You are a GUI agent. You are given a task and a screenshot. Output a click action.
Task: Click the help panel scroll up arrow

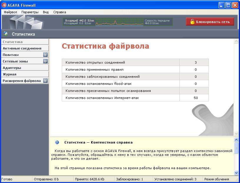point(236,140)
